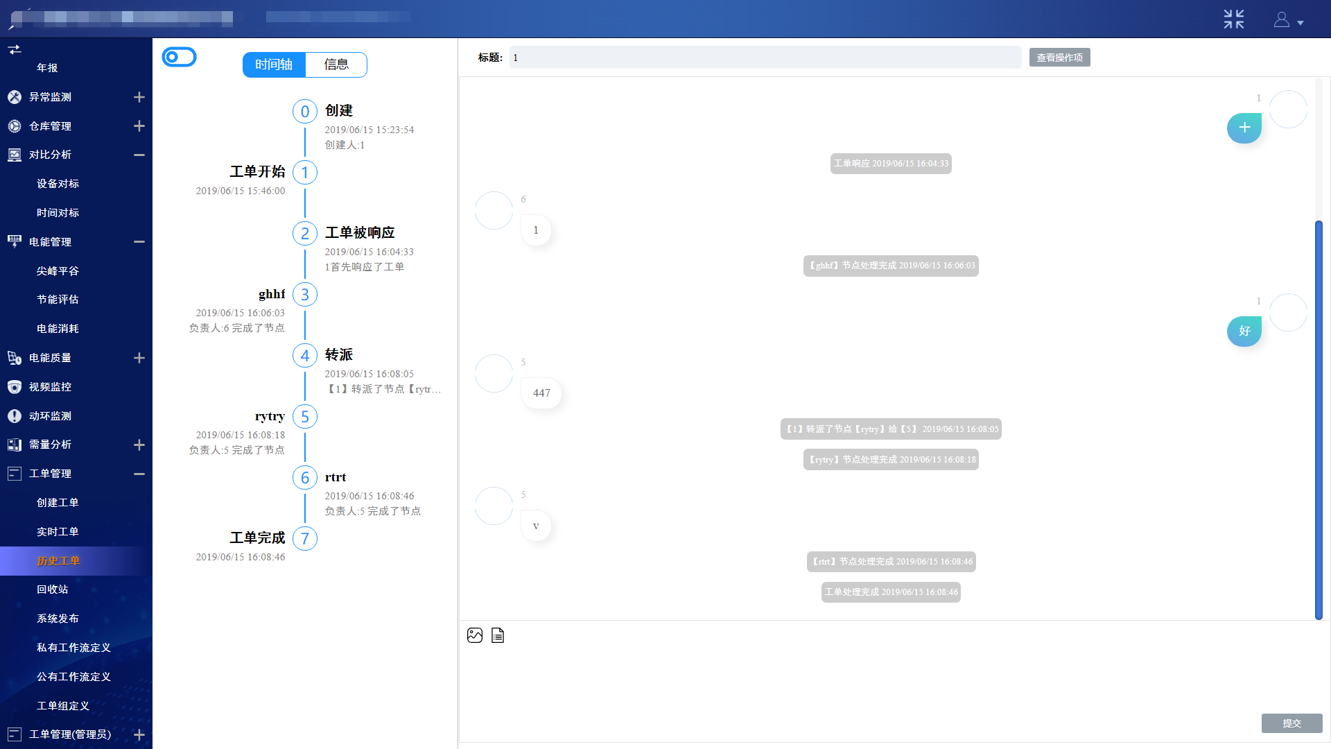Click user 6's avatar circle
Viewport: 1331px width, 749px height.
494,210
